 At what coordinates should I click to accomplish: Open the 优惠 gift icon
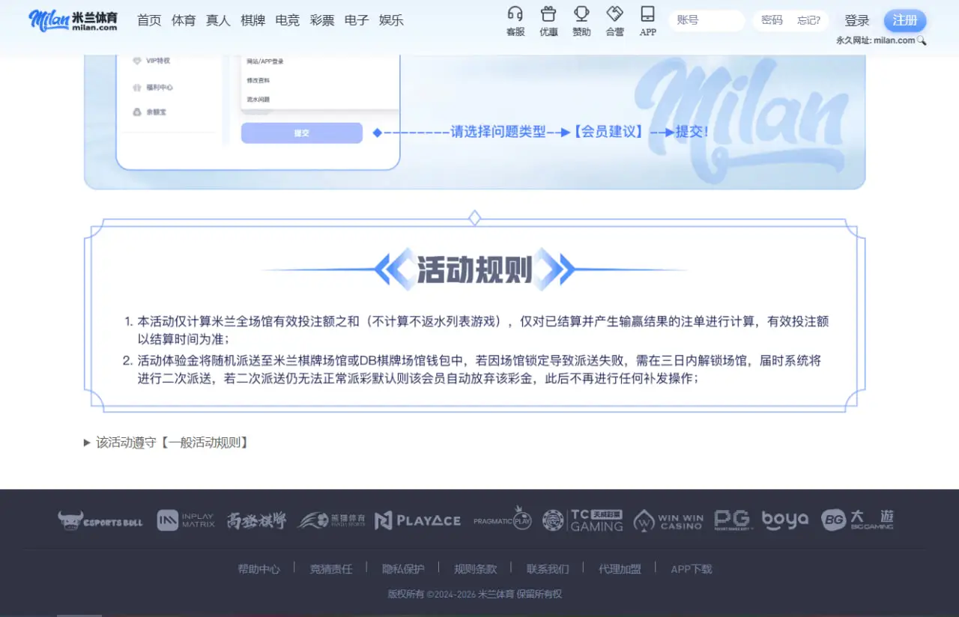[548, 21]
